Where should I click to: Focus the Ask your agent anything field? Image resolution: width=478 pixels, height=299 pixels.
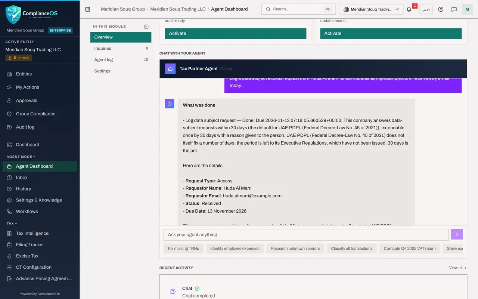pos(306,235)
